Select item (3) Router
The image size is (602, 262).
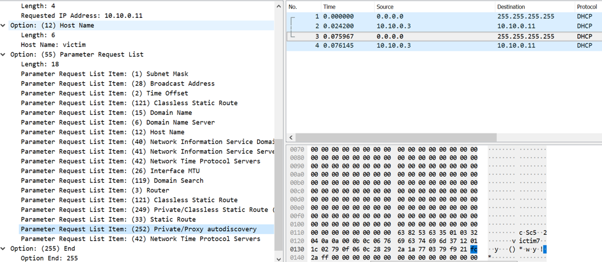[95, 190]
